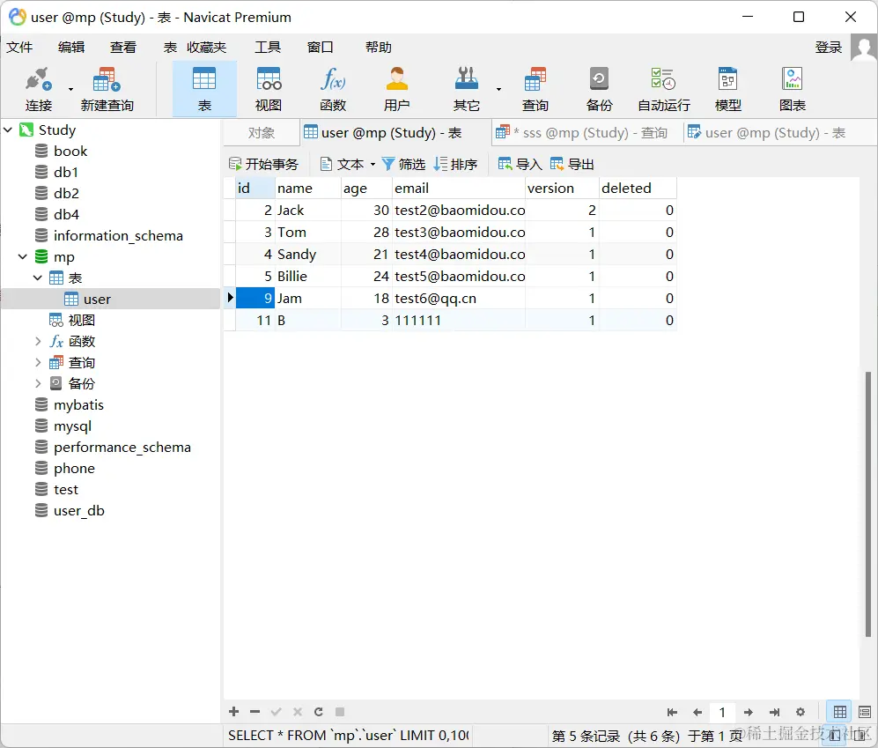Switch to sss @mp (Study) query tab
This screenshot has height=748, width=878.
pos(588,133)
